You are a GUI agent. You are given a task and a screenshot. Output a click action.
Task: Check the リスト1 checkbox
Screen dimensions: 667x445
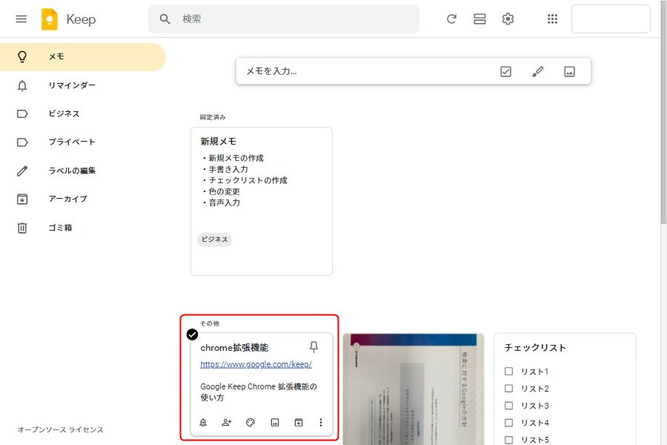(509, 372)
